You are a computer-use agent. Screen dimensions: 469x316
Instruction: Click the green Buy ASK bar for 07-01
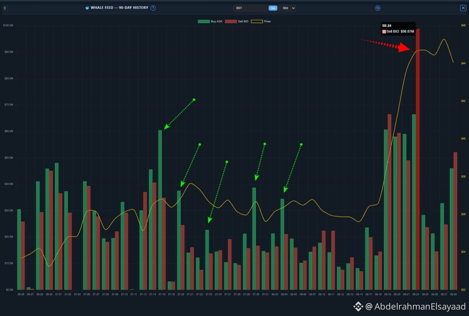point(57,226)
